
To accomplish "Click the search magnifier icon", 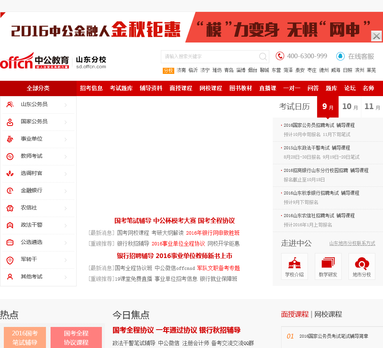I will pyautogui.click(x=263, y=57).
